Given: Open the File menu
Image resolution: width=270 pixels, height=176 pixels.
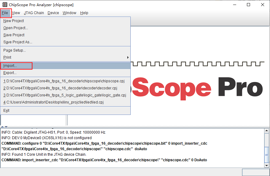Looking at the screenshot, I should pyautogui.click(x=5, y=13).
